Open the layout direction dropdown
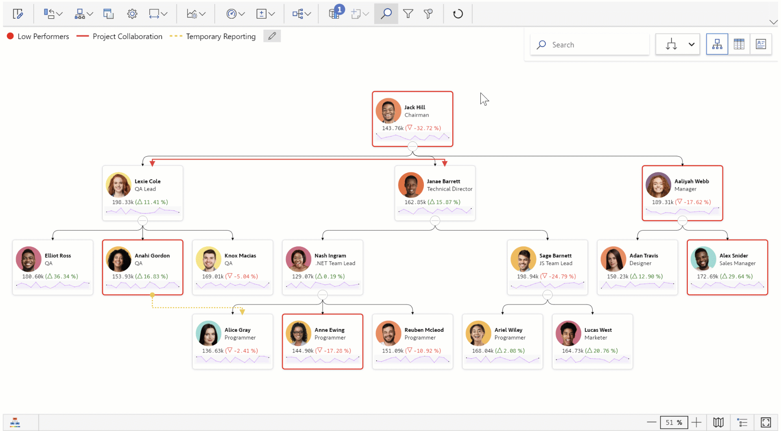The width and height of the screenshot is (781, 431). coord(691,44)
